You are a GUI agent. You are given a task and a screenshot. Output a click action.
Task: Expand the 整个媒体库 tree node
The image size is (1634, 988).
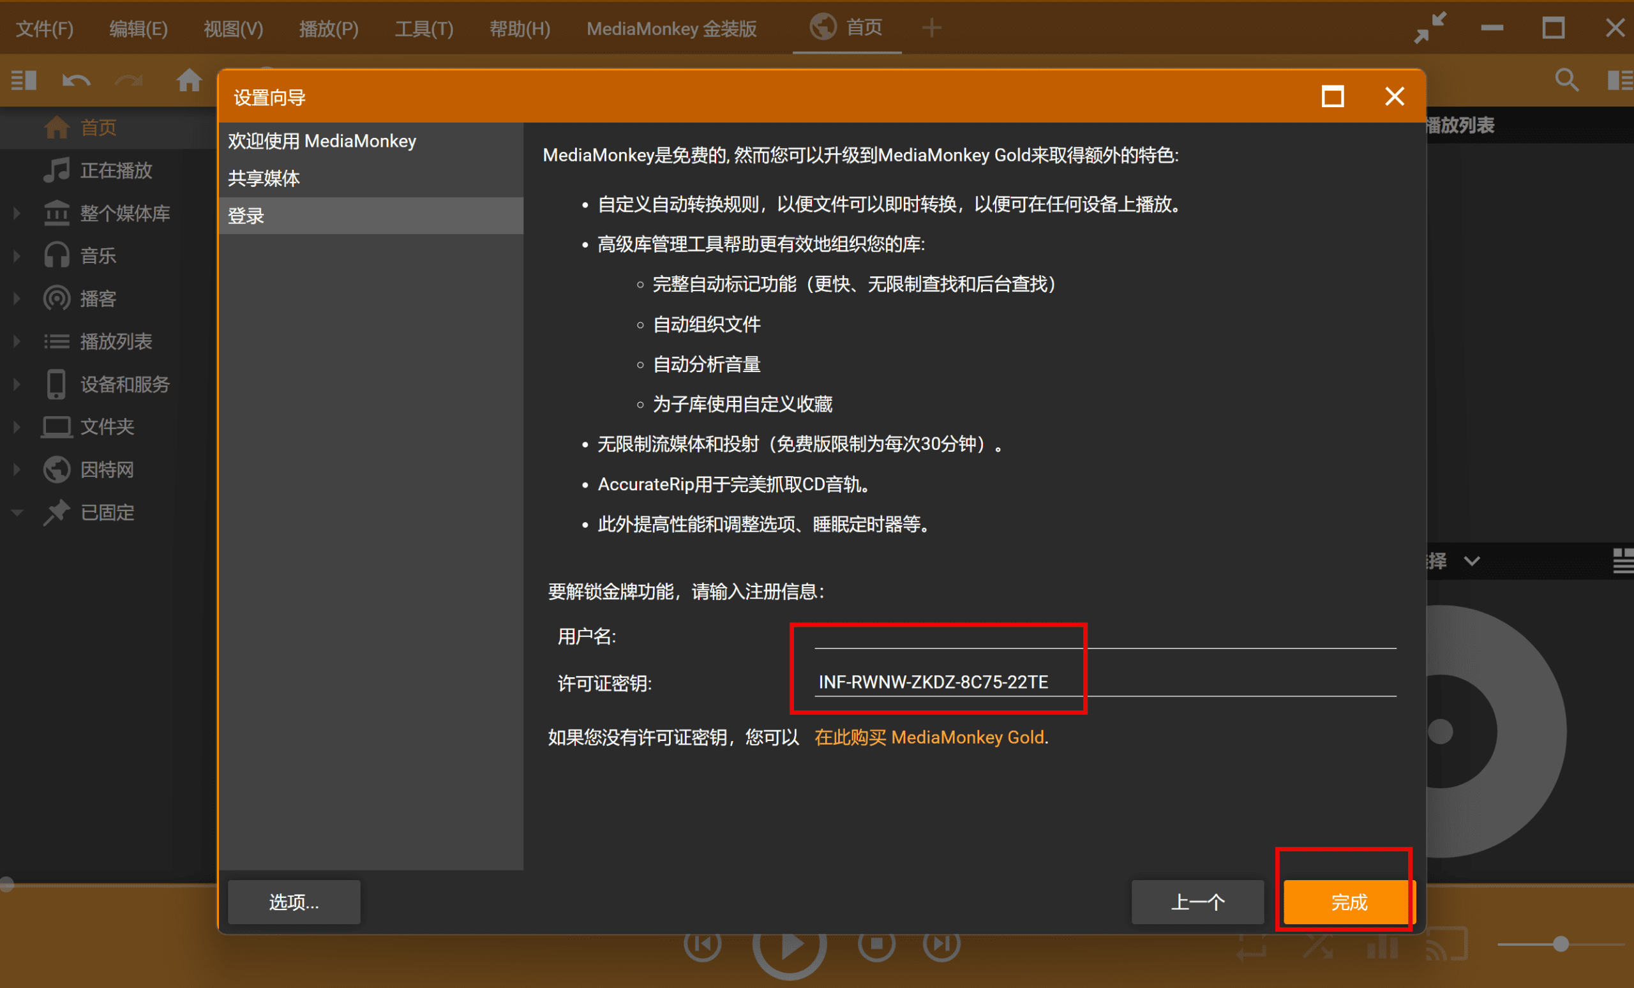(17, 213)
